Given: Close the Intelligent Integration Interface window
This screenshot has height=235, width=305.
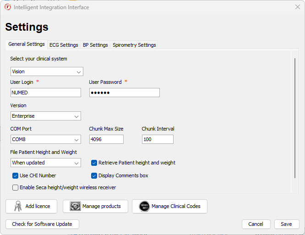Looking at the screenshot, I should (x=297, y=7).
